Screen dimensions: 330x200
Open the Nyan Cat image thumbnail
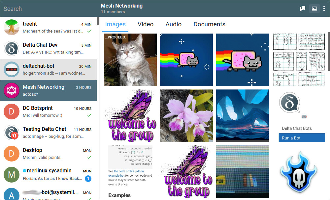(186, 60)
